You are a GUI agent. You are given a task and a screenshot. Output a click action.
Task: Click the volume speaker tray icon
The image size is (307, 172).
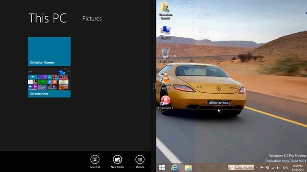pos(278,168)
